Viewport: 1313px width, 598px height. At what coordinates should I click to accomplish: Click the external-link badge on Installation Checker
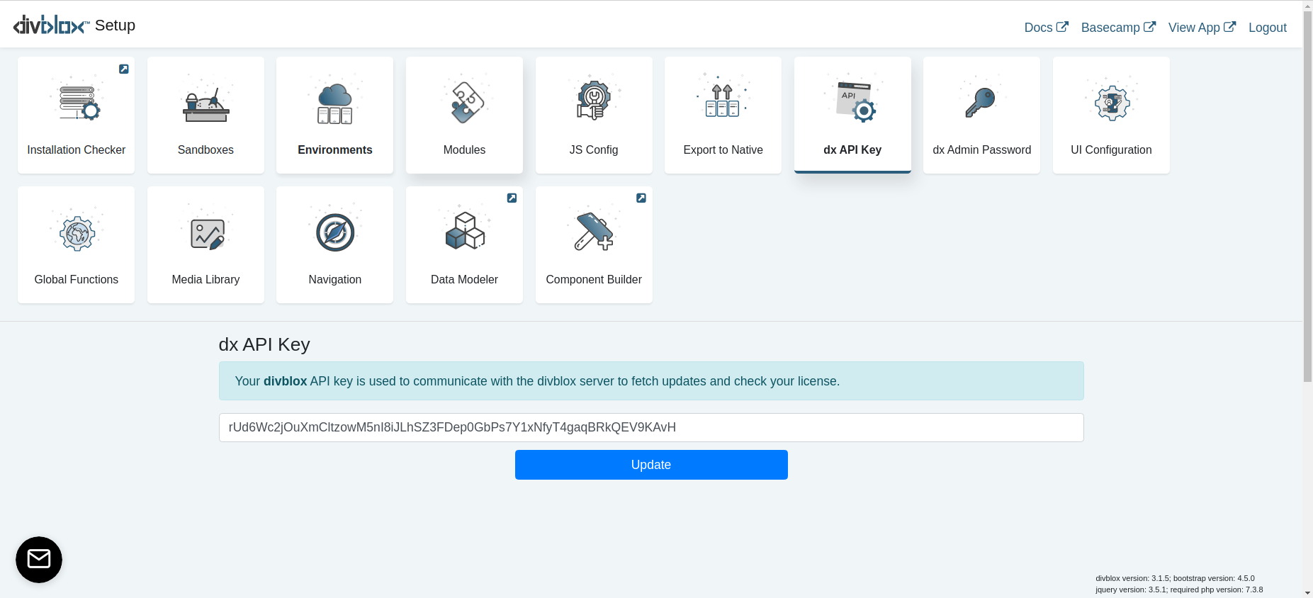click(x=124, y=69)
